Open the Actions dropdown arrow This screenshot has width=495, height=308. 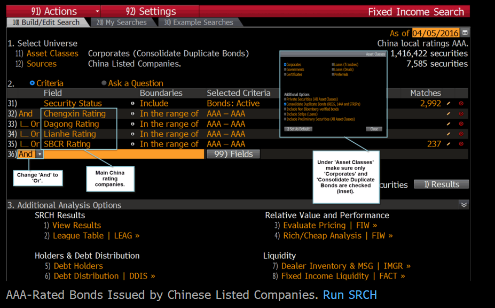(x=97, y=11)
